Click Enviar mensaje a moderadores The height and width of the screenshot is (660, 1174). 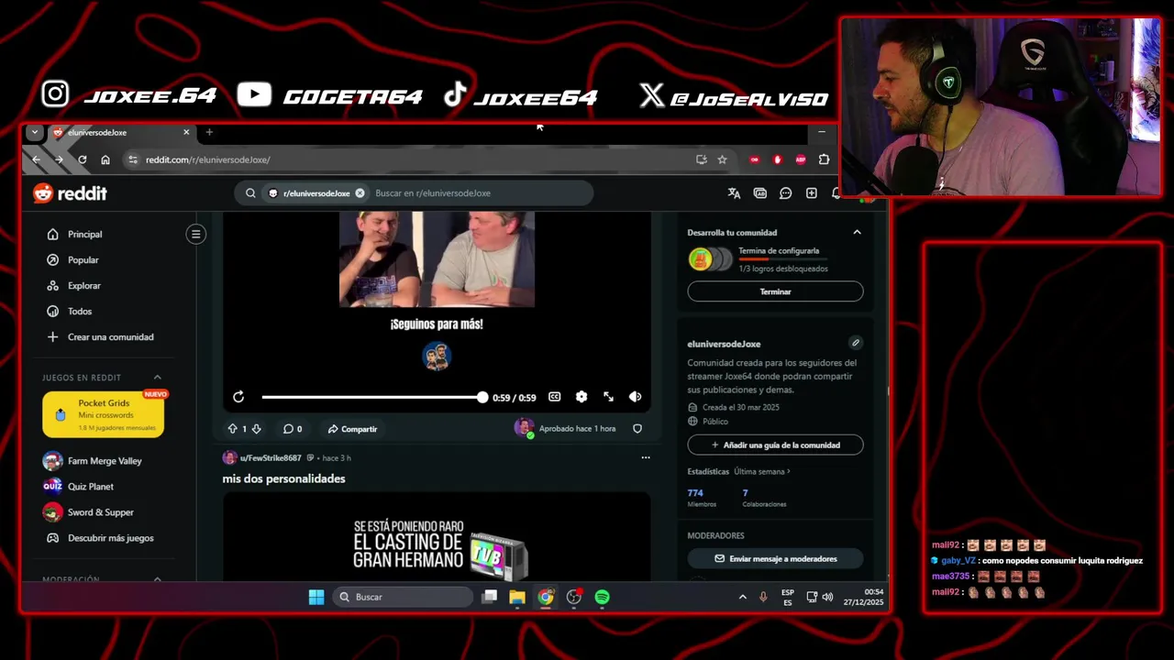[x=775, y=558]
